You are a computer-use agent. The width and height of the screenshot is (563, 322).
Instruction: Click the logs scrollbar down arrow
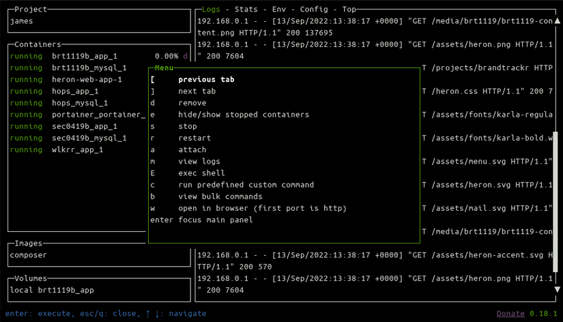[558, 289]
